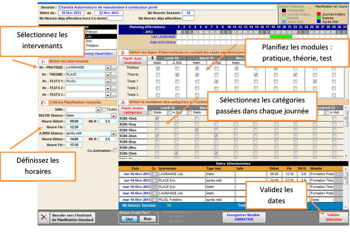
Task: Enable the Co-Animation checkbox
Action: [x=115, y=150]
